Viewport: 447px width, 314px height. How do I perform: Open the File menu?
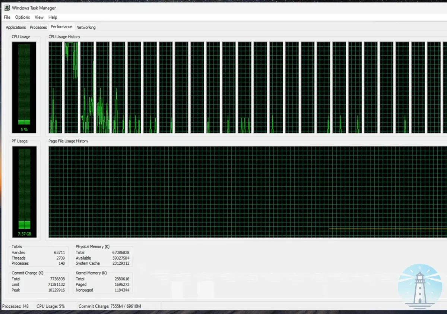[x=7, y=17]
